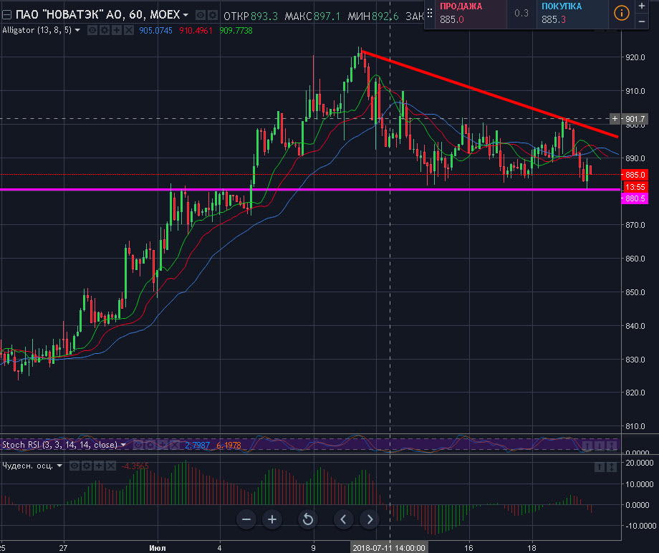Open main series settings gear icon

tap(213, 16)
